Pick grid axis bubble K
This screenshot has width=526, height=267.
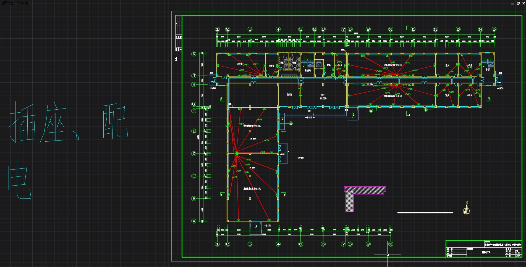(x=194, y=54)
